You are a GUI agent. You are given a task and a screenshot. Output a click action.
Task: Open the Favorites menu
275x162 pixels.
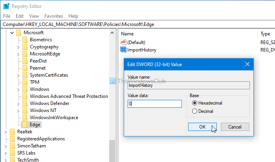coord(53,16)
